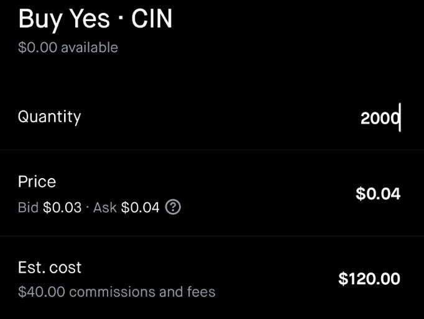Click the word 'Bid' under Price

(x=29, y=207)
